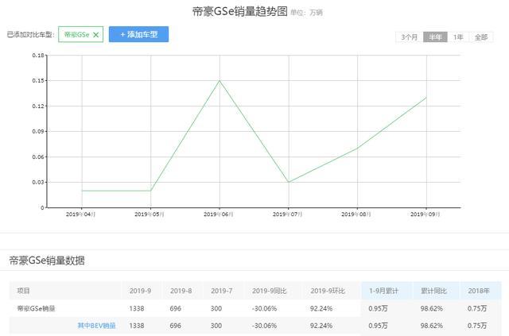
Task: Click the 2019-7 column header
Action: [222, 291]
